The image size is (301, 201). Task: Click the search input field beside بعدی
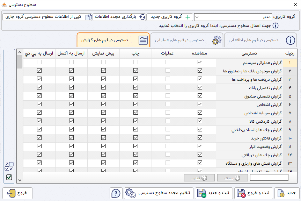269,178
